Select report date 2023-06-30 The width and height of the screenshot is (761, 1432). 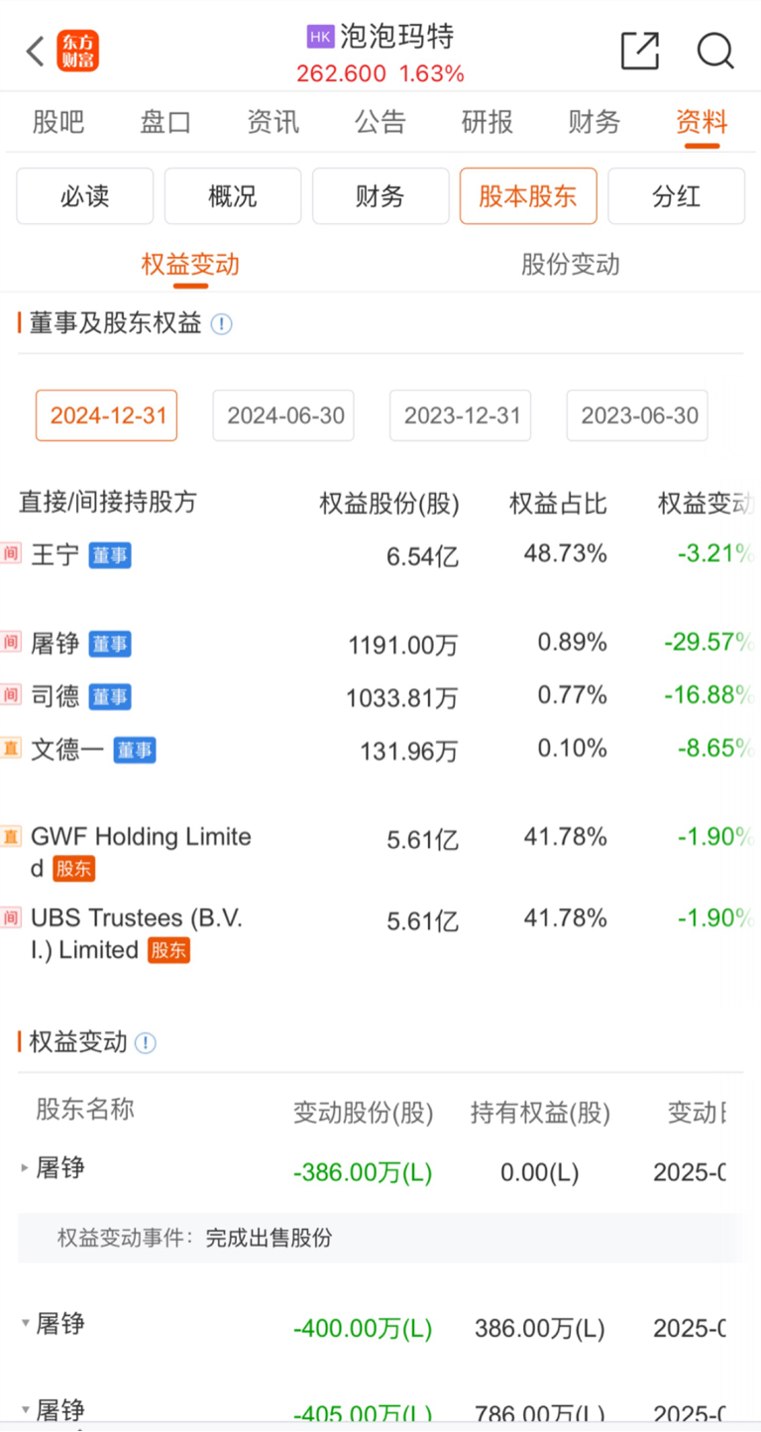click(x=637, y=416)
